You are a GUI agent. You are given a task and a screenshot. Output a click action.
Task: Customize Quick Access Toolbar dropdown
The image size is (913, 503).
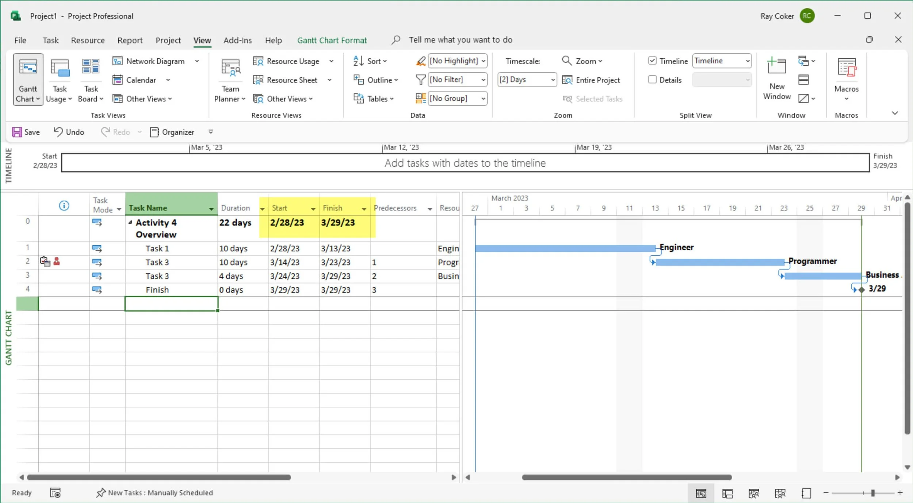pos(211,132)
